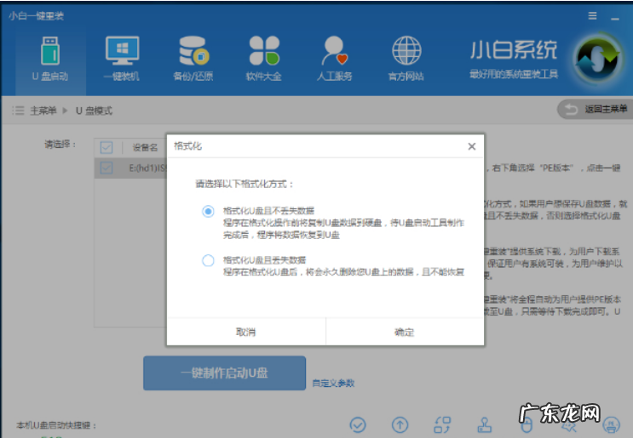This screenshot has width=633, height=438.
Task: Click the 请选择以下格式化方式 prompt text
Action: (x=245, y=185)
